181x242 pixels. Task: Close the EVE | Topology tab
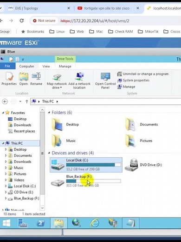[x=69, y=8]
